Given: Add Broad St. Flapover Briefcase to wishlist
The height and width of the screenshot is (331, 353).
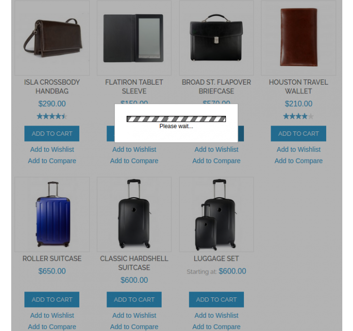Looking at the screenshot, I should tap(216, 149).
